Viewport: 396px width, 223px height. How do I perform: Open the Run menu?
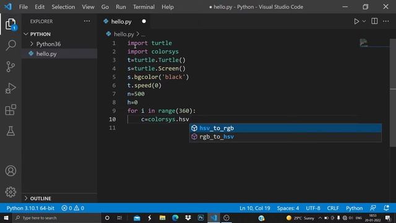tap(121, 7)
